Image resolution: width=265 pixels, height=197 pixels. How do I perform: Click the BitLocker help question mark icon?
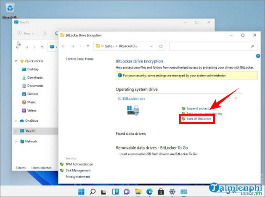(258, 56)
